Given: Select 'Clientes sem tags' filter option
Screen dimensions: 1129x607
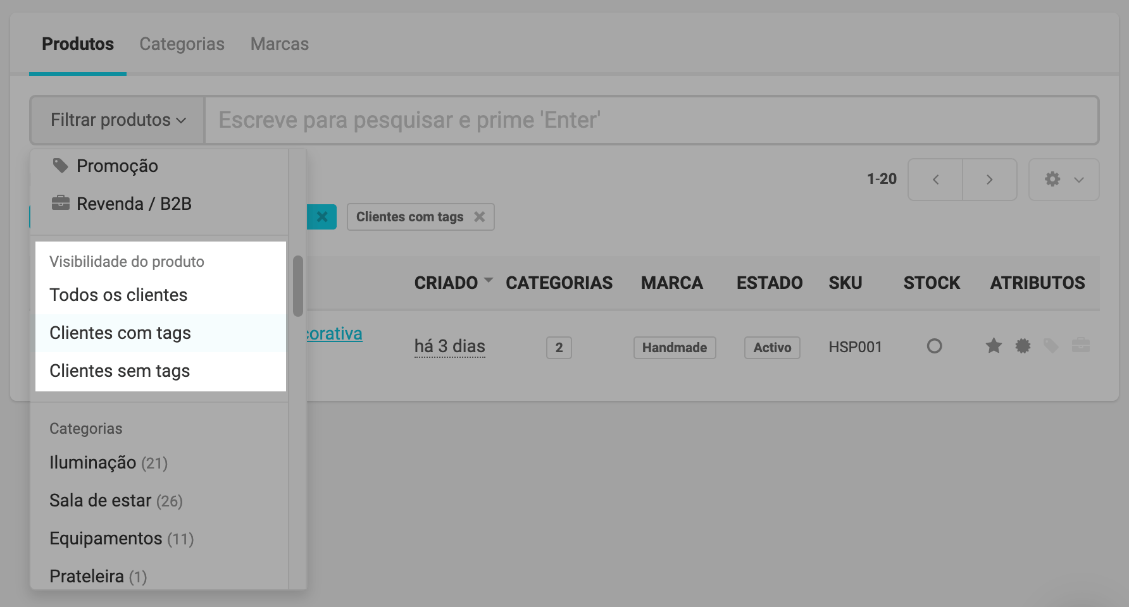Looking at the screenshot, I should (120, 371).
